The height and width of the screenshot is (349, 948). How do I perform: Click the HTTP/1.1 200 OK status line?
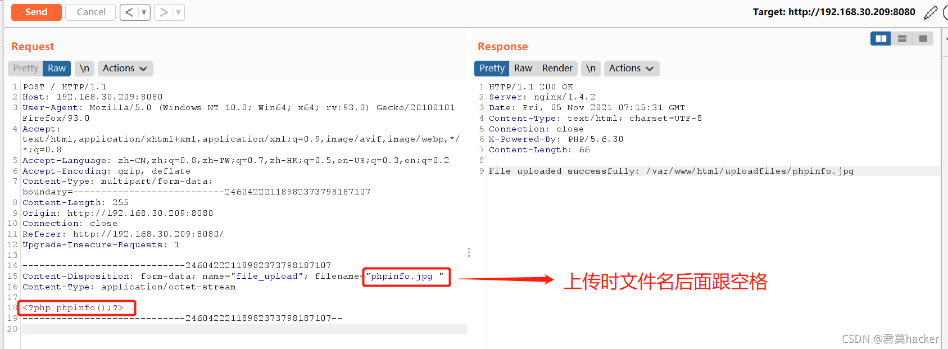[531, 87]
